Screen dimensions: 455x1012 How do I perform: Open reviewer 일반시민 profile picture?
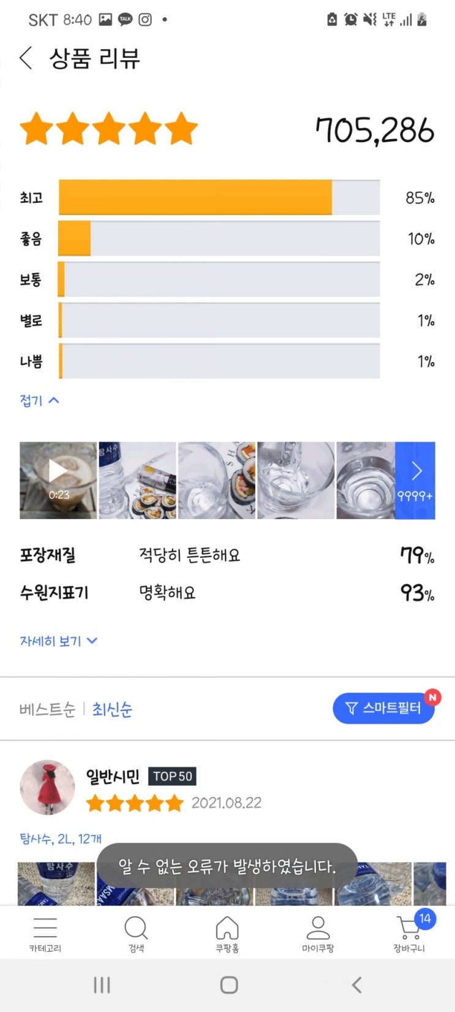coord(47,788)
